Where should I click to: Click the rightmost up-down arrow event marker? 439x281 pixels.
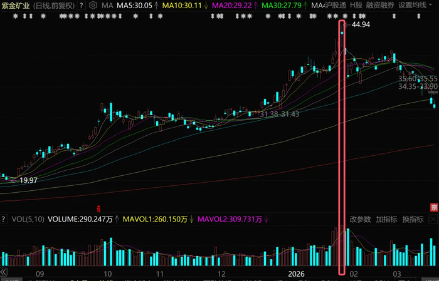point(418,16)
